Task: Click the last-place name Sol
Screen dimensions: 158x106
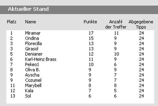Action: (28, 96)
